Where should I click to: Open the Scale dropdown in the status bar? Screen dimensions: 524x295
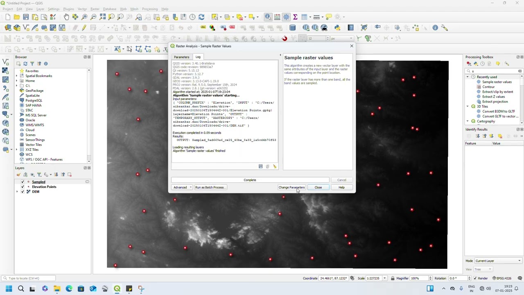click(x=384, y=278)
